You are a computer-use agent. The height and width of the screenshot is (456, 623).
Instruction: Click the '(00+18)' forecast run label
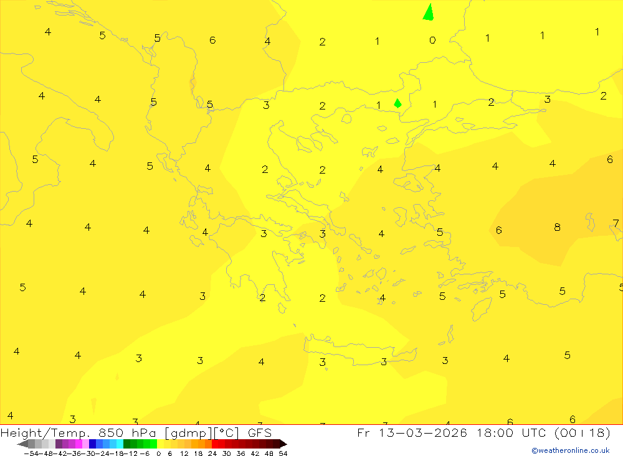(582, 432)
